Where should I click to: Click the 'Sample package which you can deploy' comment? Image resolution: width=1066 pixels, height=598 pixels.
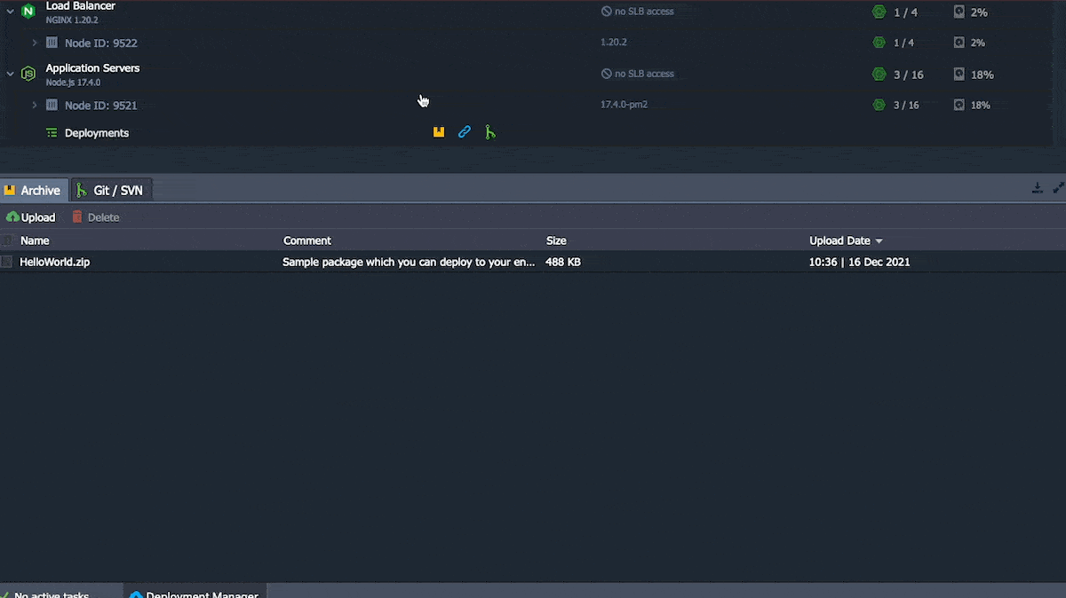pos(409,262)
